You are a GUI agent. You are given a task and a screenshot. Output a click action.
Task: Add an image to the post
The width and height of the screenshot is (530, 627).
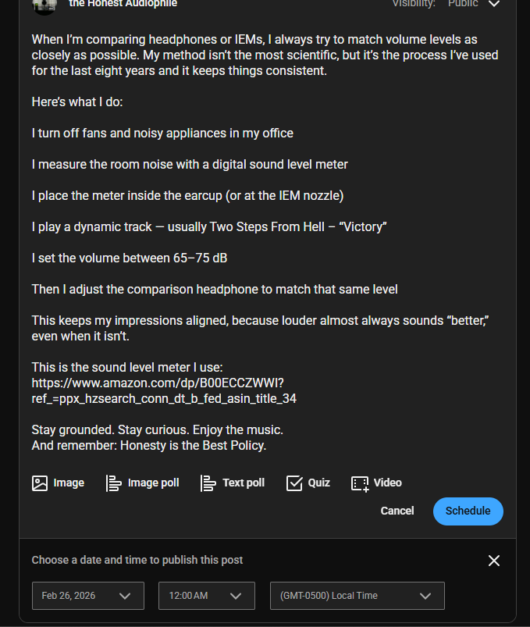tap(58, 483)
